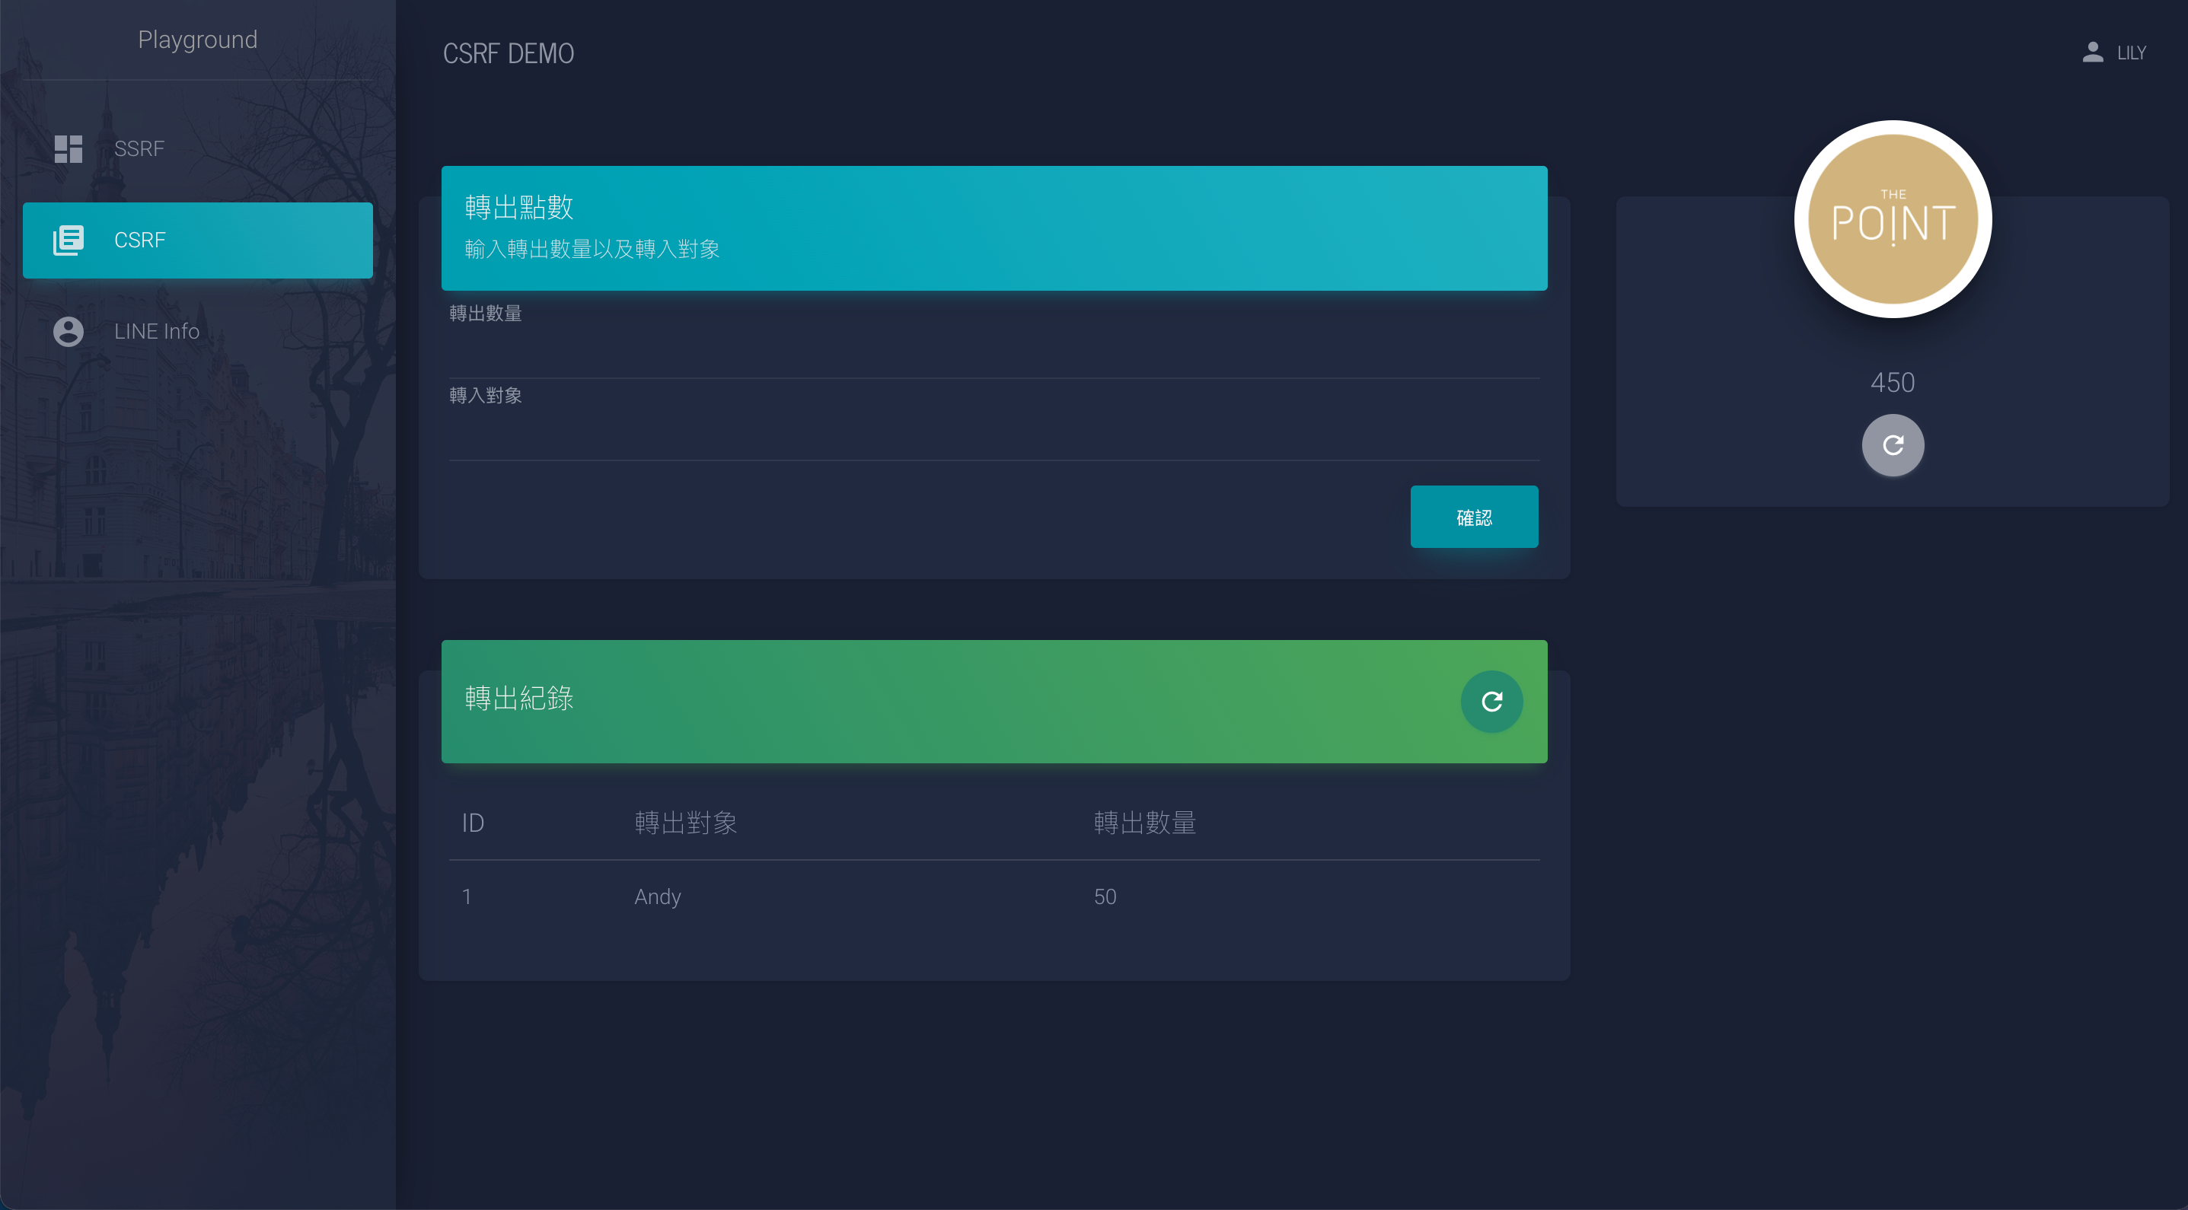Open the LINE Info page
2188x1210 pixels.
[x=157, y=331]
